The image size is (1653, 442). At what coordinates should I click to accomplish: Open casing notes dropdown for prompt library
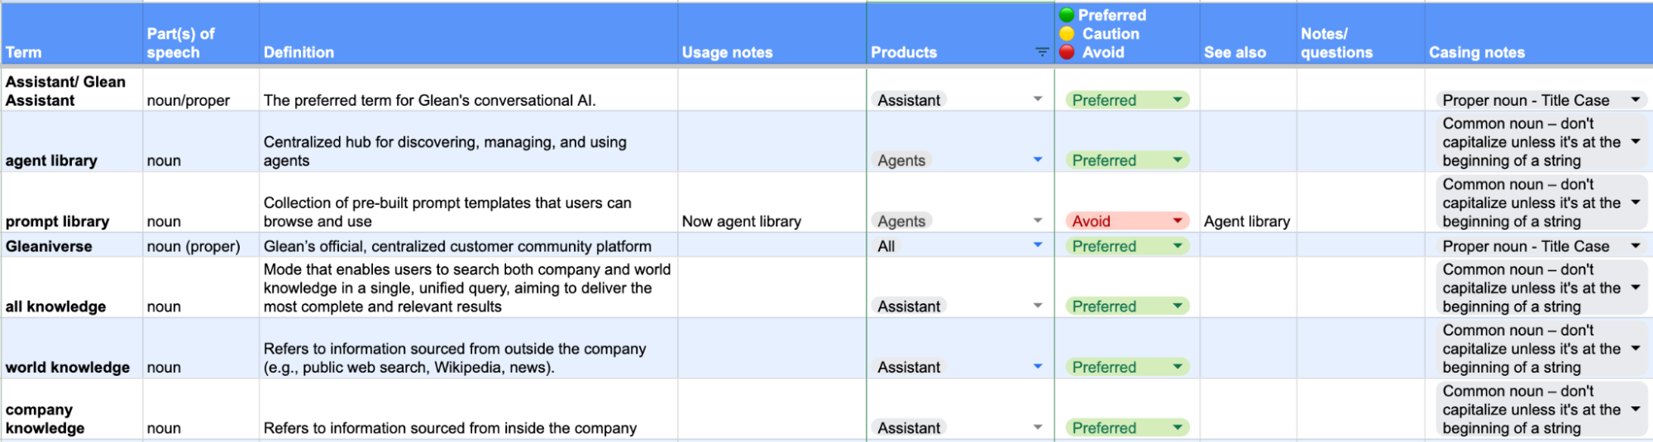click(1541, 202)
